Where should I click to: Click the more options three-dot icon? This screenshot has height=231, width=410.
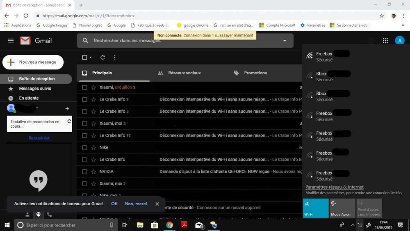coord(114,57)
